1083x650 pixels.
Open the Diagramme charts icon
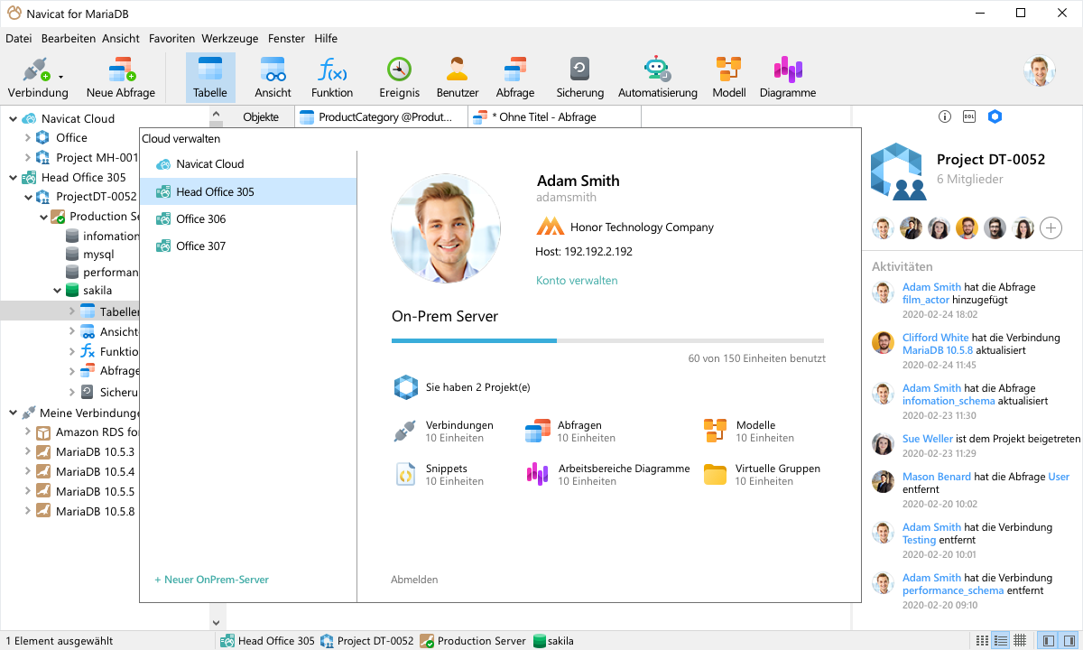coord(787,78)
